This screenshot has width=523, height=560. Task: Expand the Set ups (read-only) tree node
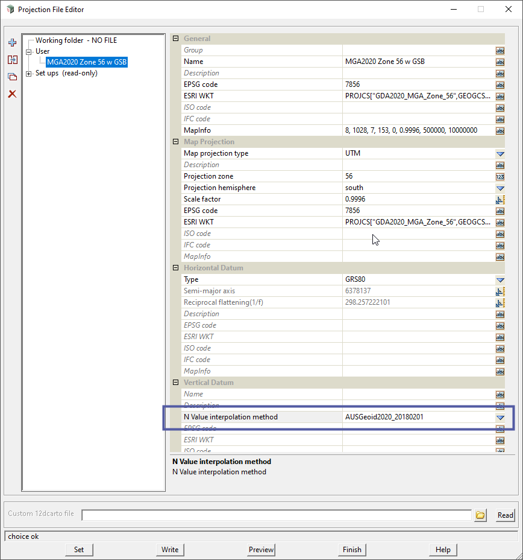[x=29, y=74]
